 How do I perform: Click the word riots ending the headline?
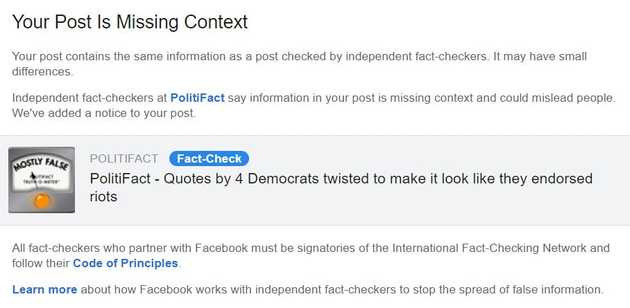103,197
